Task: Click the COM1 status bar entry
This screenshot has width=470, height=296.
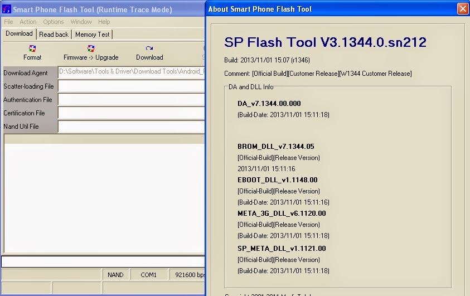Action: (149, 275)
